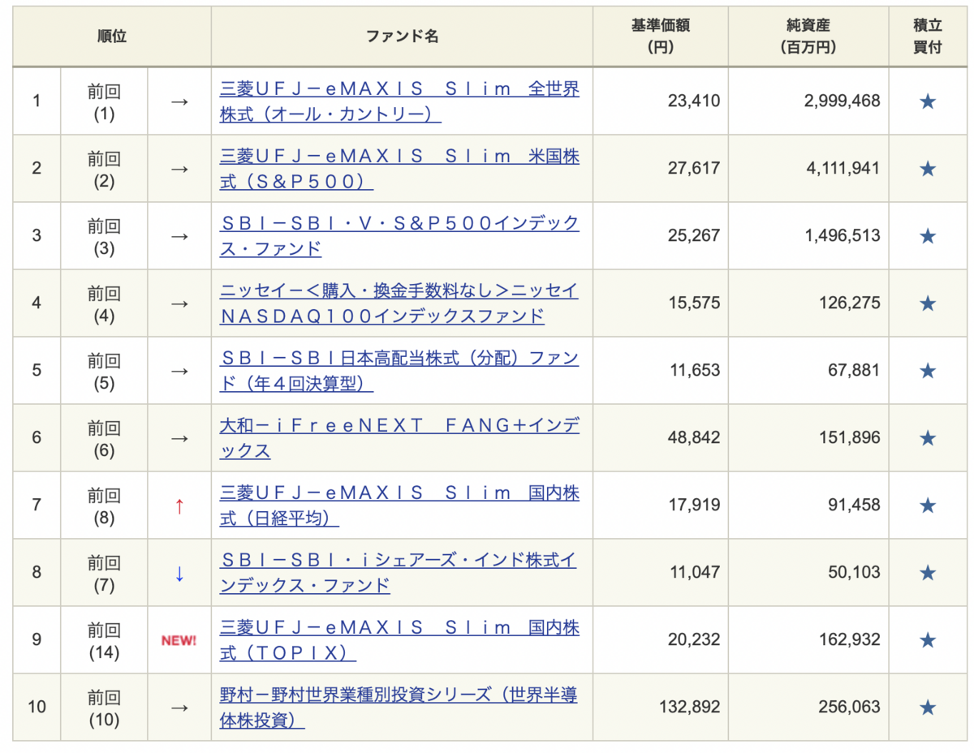The width and height of the screenshot is (974, 753).
Task: Click the price value 48,842
Action: pos(694,438)
